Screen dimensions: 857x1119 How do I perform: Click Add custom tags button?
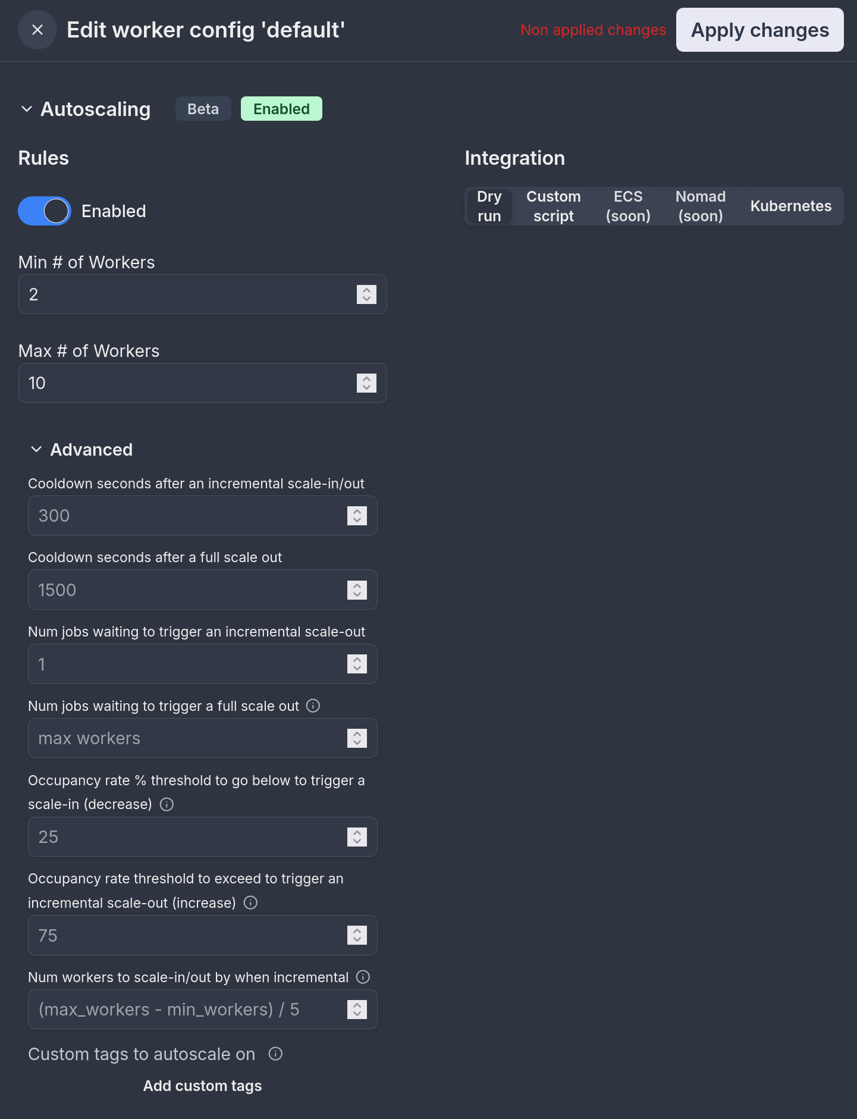pos(202,1086)
